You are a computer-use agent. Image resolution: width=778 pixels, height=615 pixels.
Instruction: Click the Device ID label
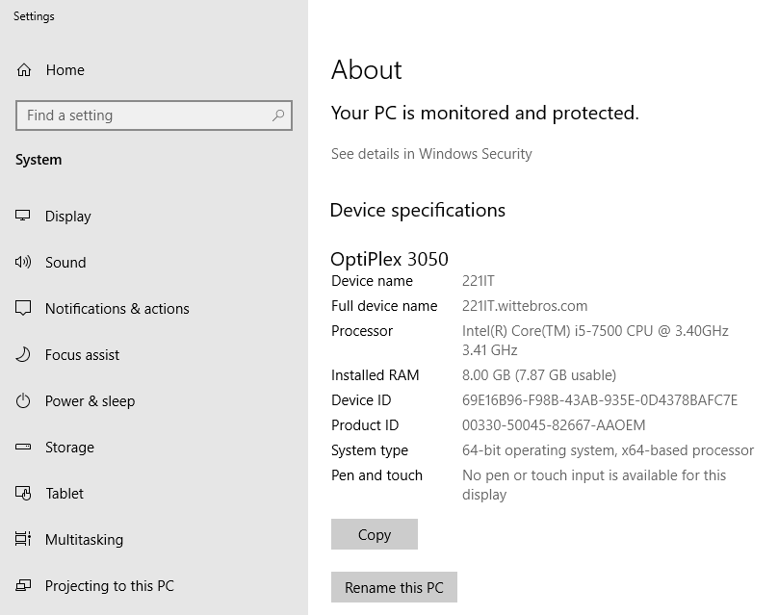pos(361,399)
